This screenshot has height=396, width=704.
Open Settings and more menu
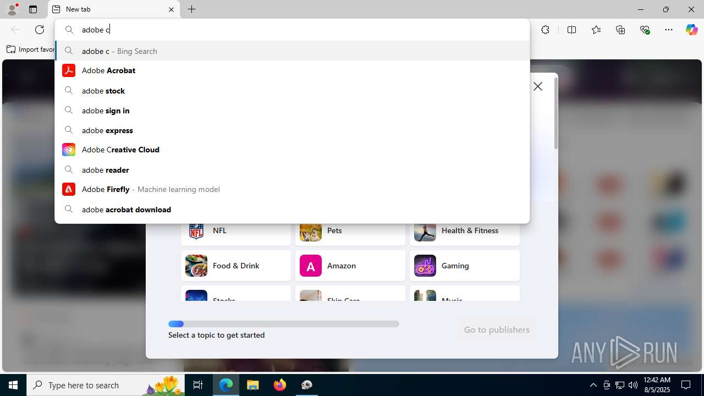pos(669,30)
